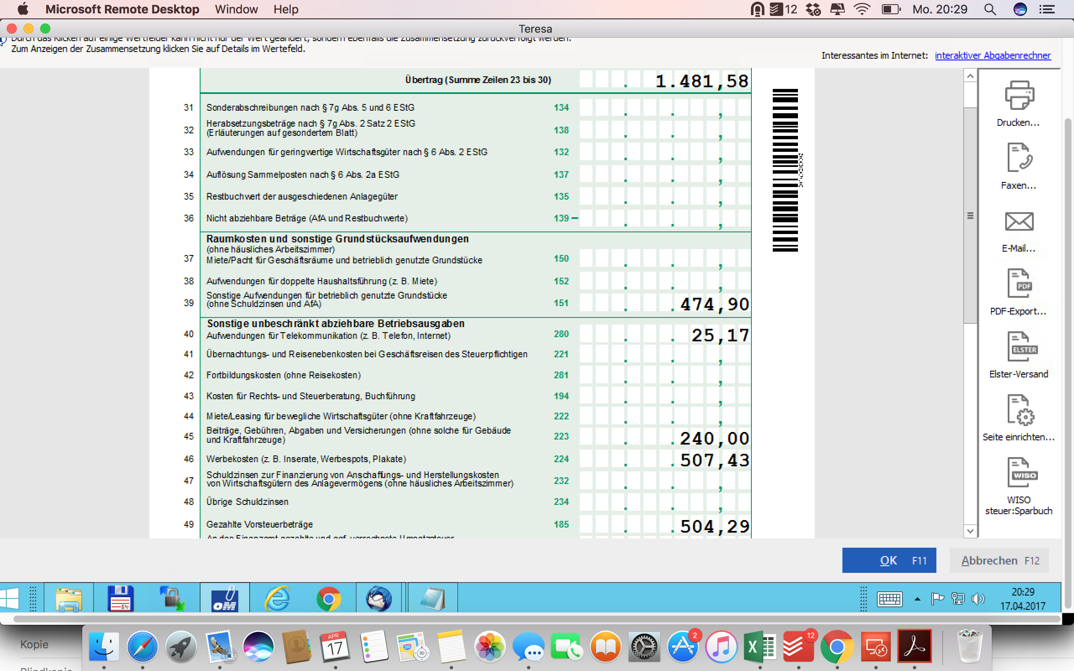Click the Miete/Pacht field for line 37
1074x671 pixels.
[x=665, y=258]
